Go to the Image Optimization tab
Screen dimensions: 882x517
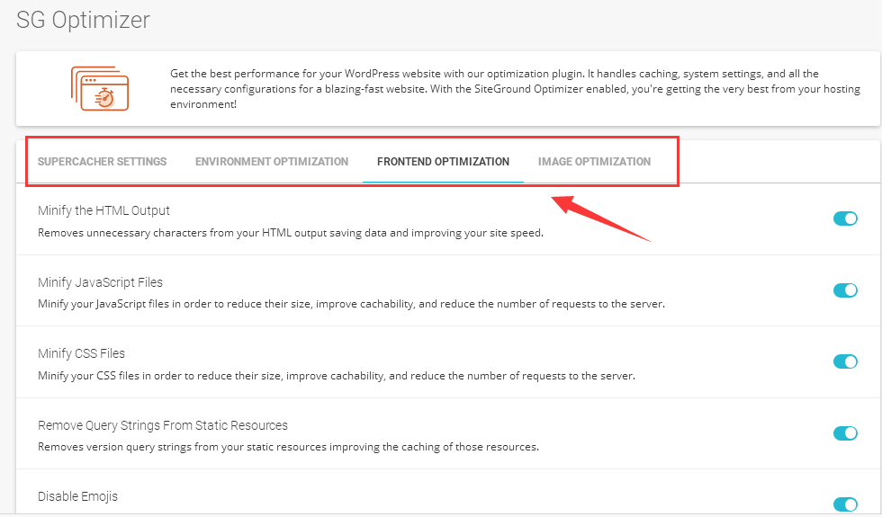click(594, 162)
